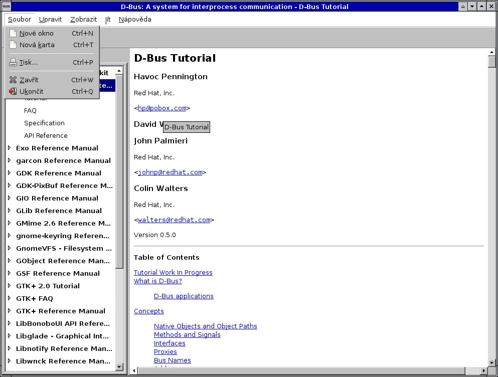Expand garcon Reference Manual
Screen dimensions: 498x377
pos(9,160)
